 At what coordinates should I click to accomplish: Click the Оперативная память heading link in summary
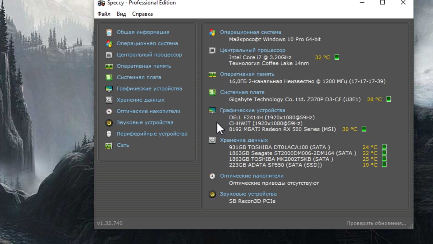(247, 74)
